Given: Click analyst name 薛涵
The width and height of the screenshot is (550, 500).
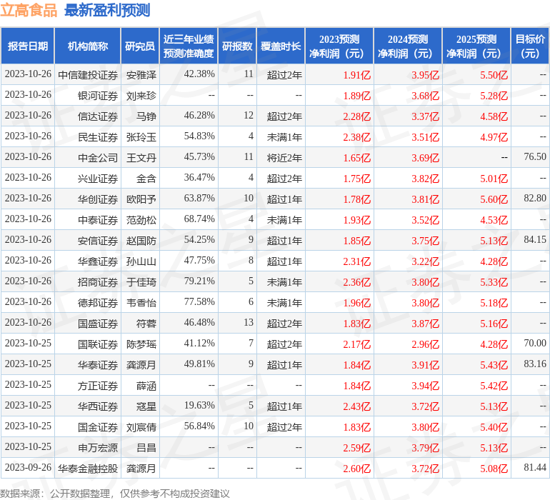Looking at the screenshot, I should (146, 385).
